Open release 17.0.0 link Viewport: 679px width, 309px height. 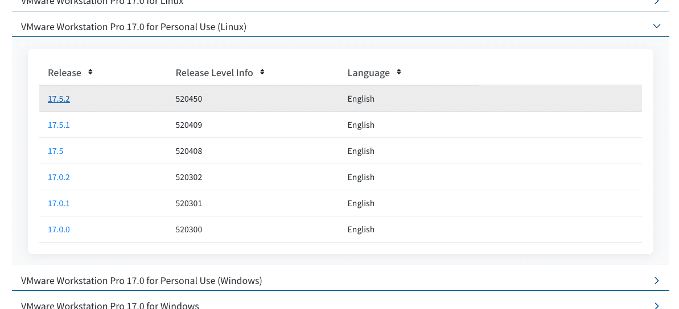(x=59, y=229)
